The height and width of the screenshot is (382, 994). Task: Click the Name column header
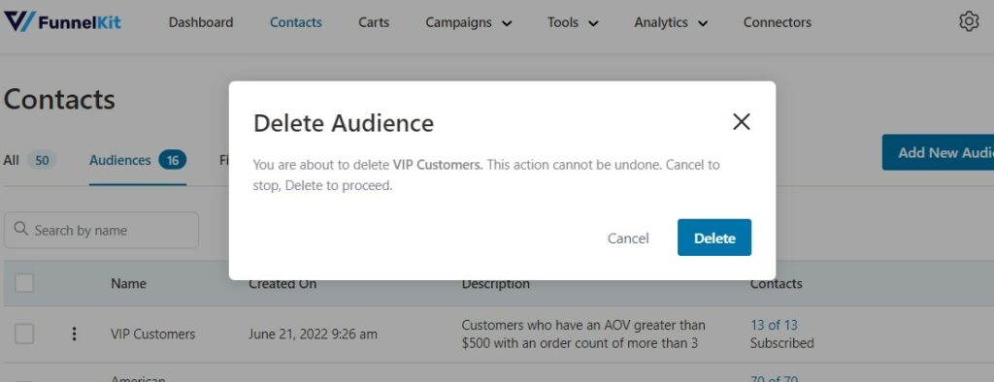point(128,283)
